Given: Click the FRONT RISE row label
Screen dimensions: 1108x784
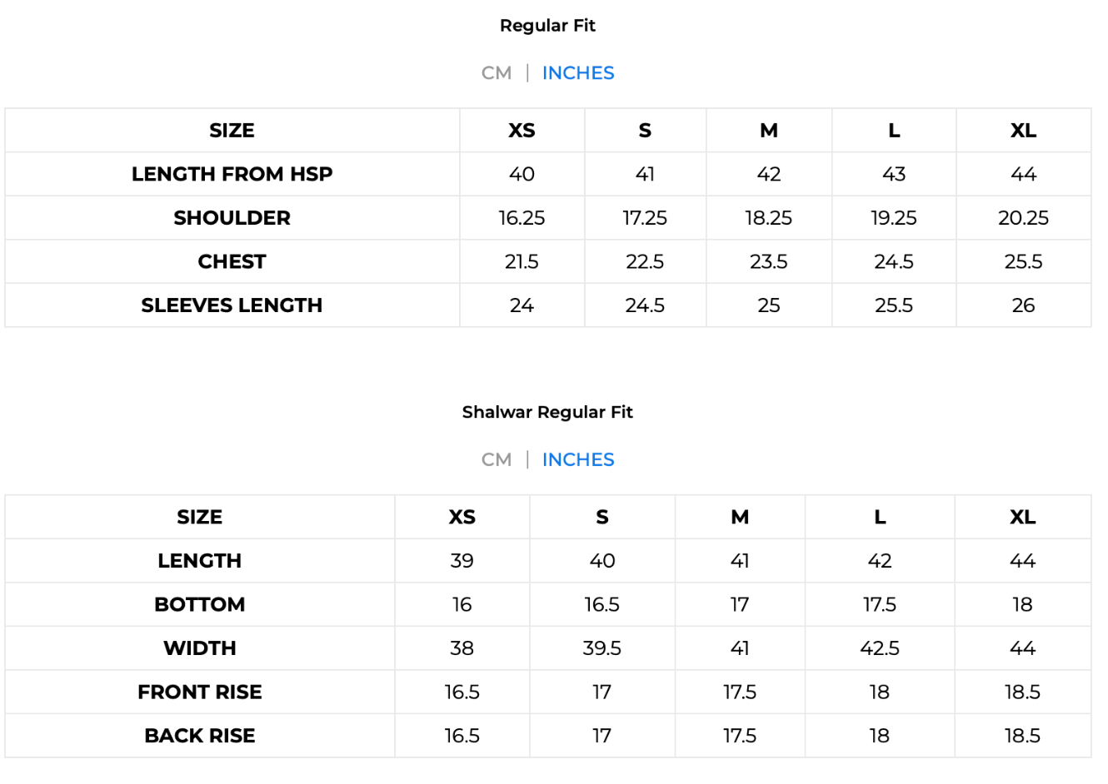Looking at the screenshot, I should (200, 692).
